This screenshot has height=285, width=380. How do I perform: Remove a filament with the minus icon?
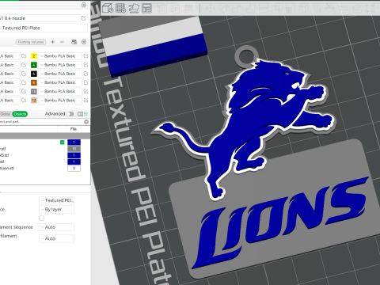pos(62,42)
